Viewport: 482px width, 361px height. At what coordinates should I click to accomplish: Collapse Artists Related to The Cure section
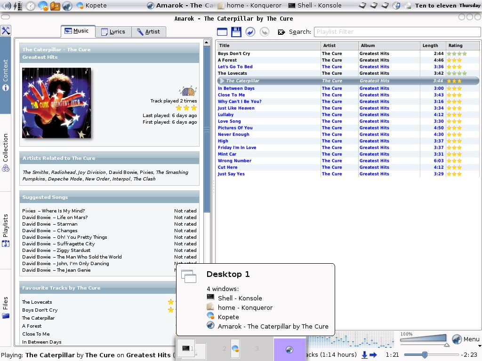coord(109,158)
